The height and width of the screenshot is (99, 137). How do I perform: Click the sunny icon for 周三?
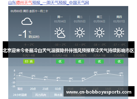point(99,33)
